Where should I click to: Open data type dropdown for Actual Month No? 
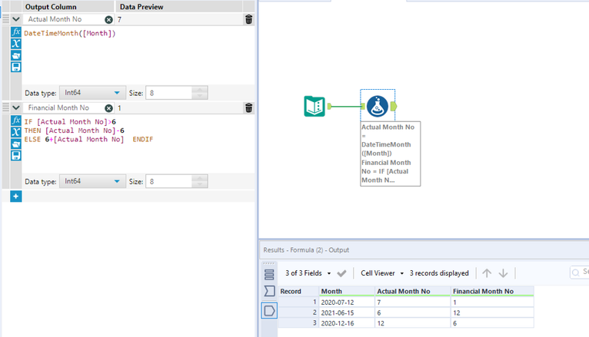(92, 93)
